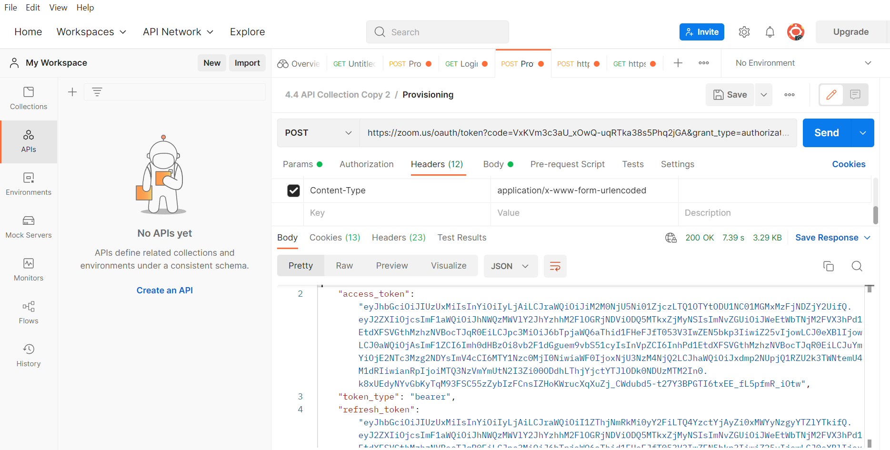Open the JSON format dropdown

click(511, 266)
